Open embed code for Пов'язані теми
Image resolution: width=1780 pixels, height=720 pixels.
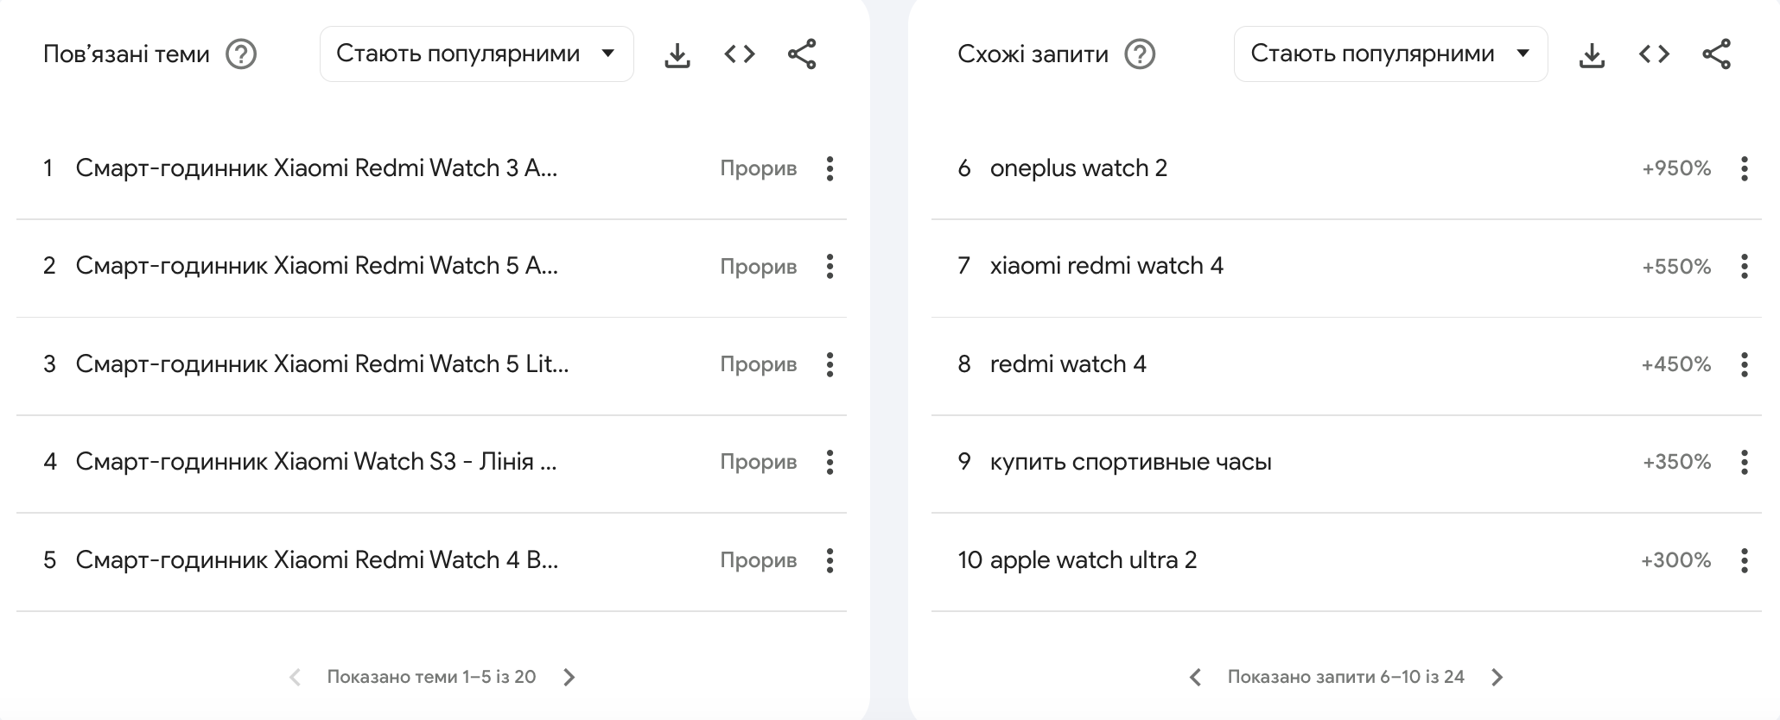740,54
